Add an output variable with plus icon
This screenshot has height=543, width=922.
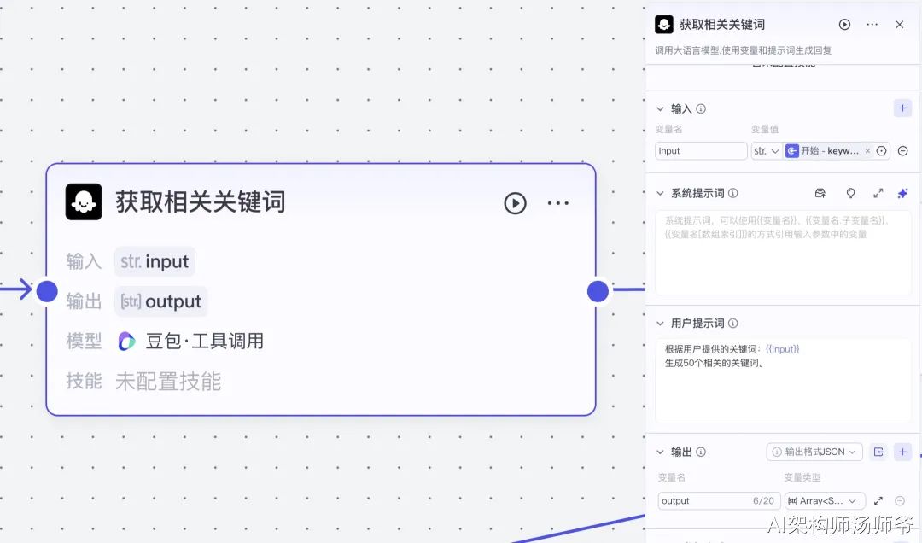[902, 452]
